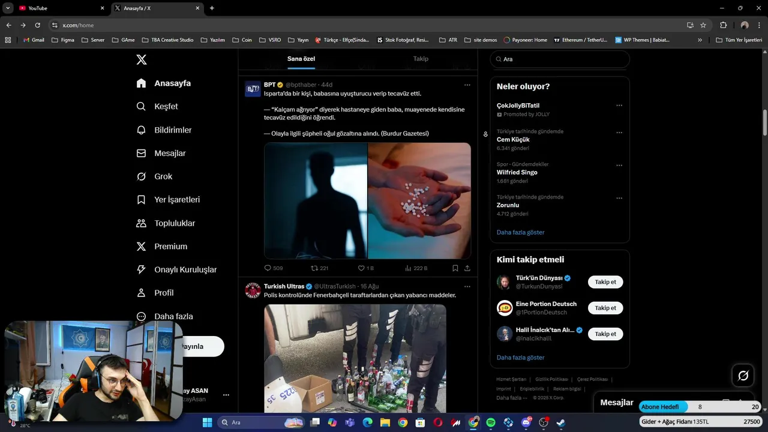Follow Türk'ün Dünyası

[605, 282]
